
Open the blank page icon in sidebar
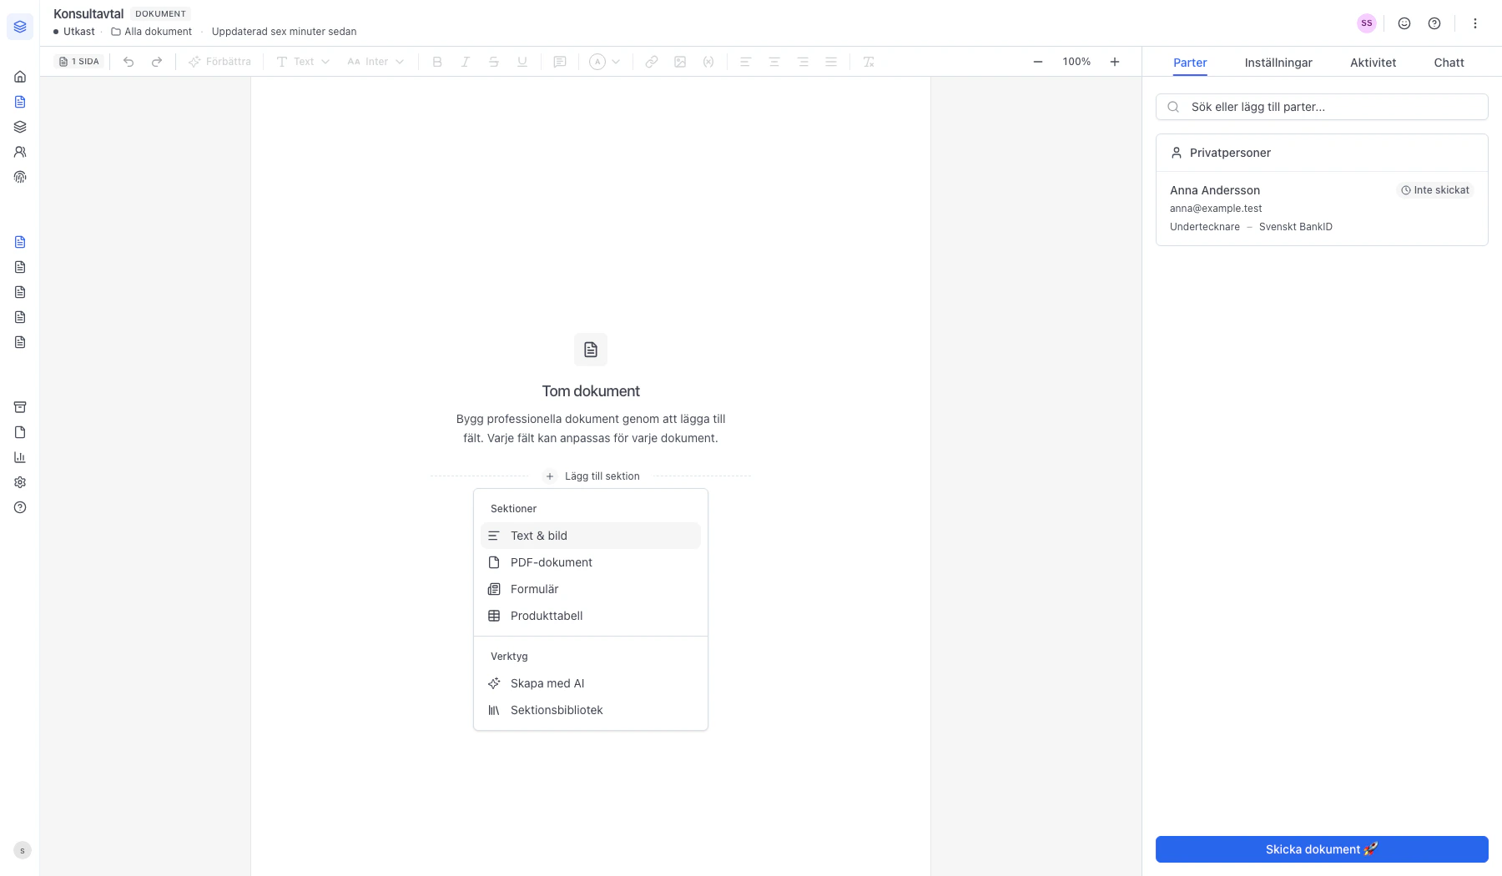tap(20, 432)
